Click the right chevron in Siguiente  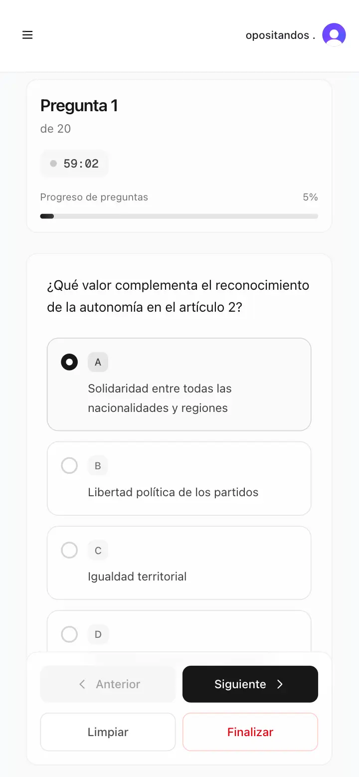click(x=280, y=684)
